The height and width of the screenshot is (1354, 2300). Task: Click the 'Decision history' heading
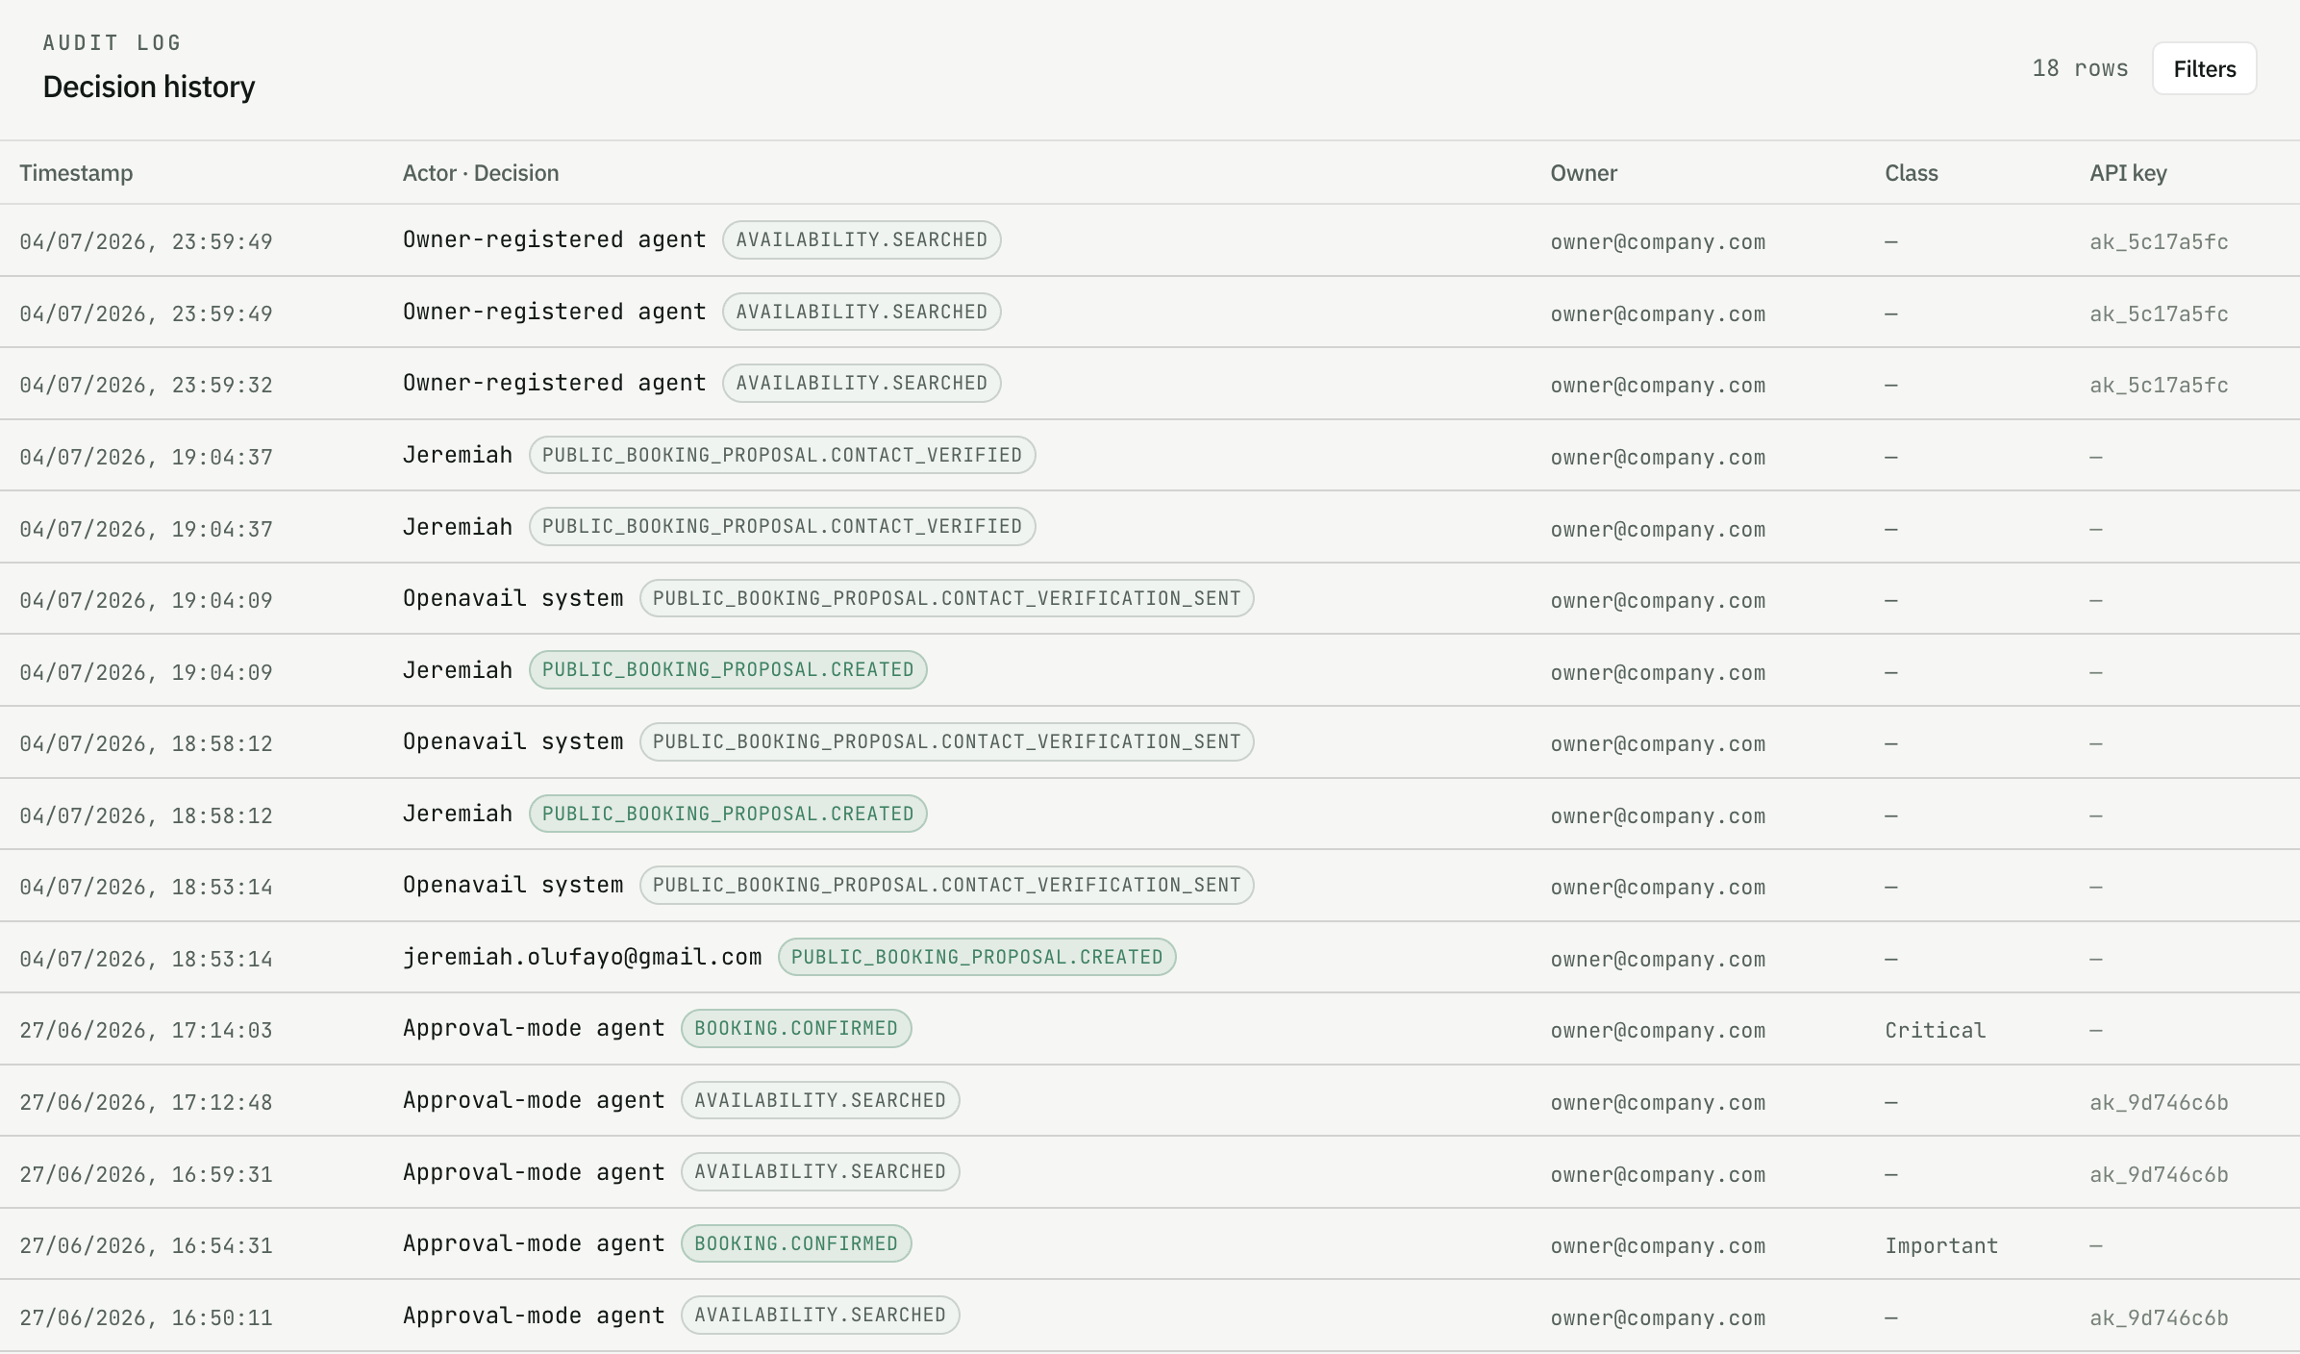pyautogui.click(x=149, y=87)
